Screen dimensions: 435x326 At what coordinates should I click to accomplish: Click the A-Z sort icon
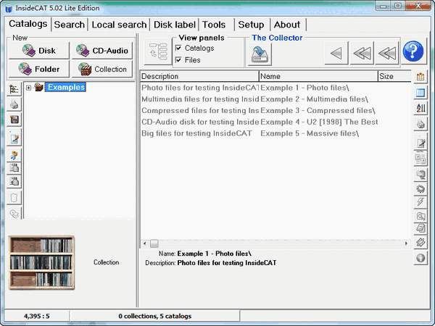(x=420, y=108)
